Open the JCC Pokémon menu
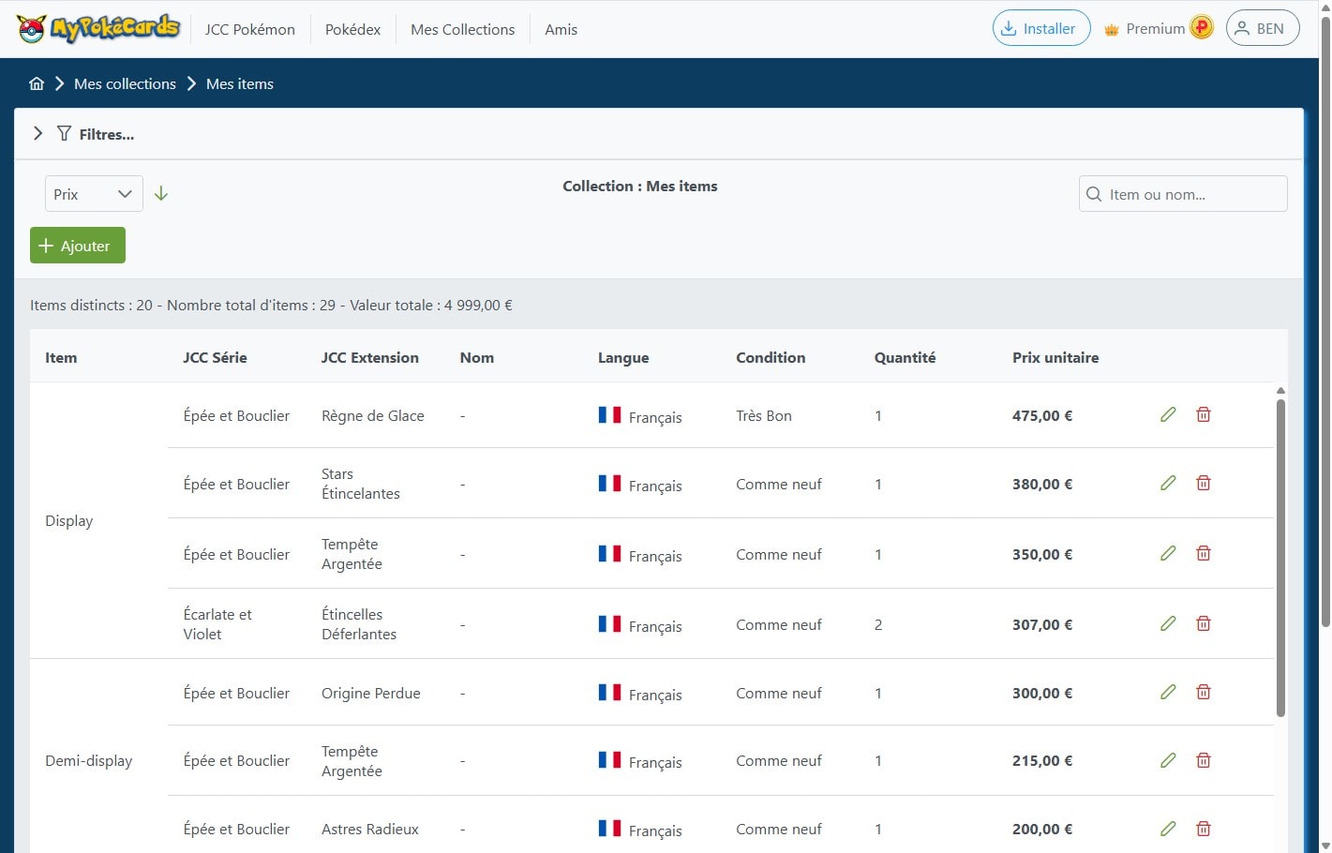 [x=249, y=29]
